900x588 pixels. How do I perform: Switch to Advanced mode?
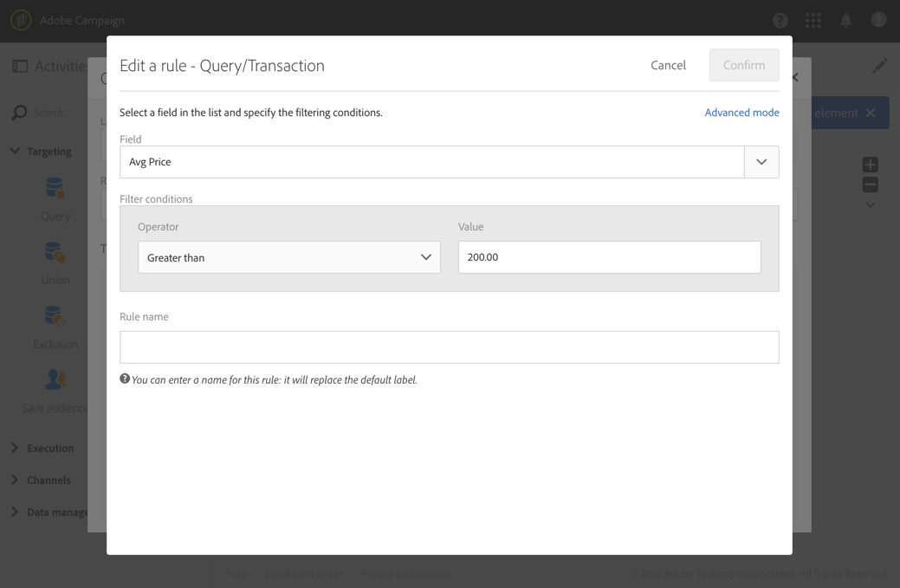741,113
